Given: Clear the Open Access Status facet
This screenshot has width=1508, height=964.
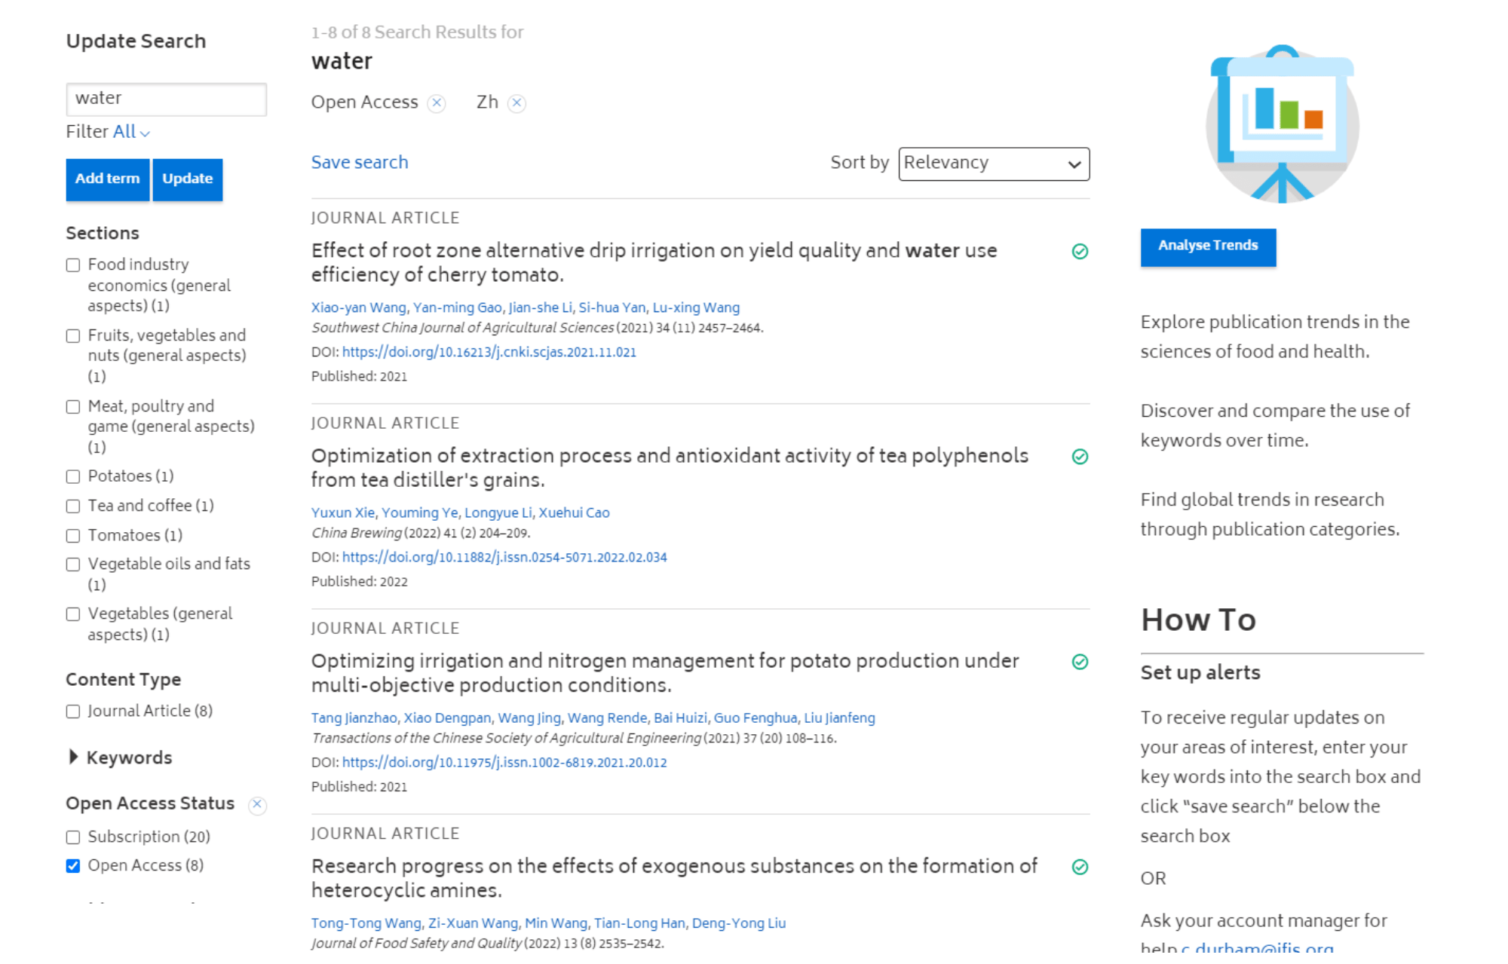Looking at the screenshot, I should (x=257, y=804).
